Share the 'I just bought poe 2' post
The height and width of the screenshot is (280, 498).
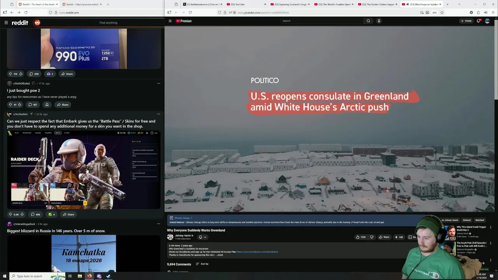[62, 105]
